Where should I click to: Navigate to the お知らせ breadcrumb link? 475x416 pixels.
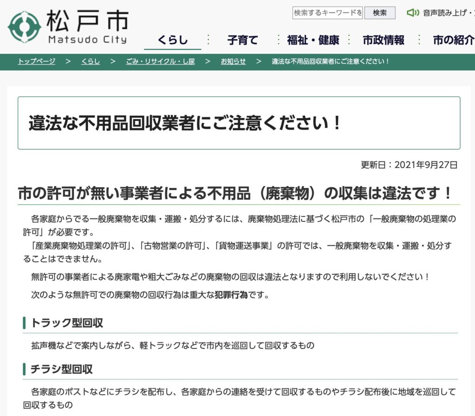(x=233, y=62)
